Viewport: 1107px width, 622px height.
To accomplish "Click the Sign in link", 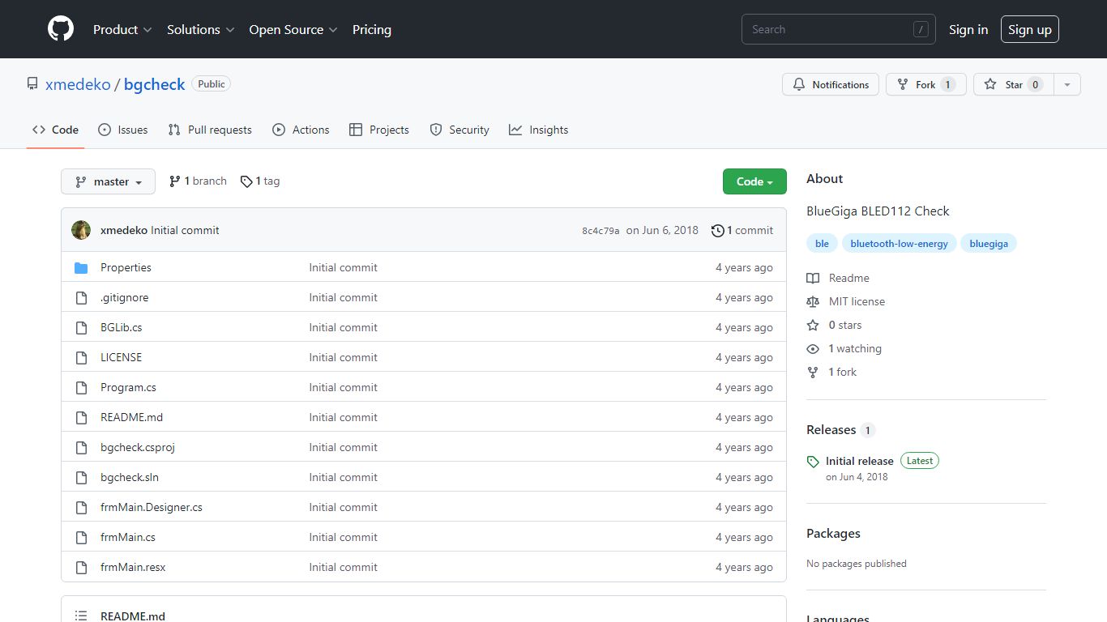I will click(968, 29).
